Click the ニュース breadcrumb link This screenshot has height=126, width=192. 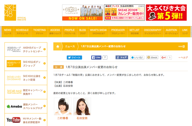click(x=70, y=46)
